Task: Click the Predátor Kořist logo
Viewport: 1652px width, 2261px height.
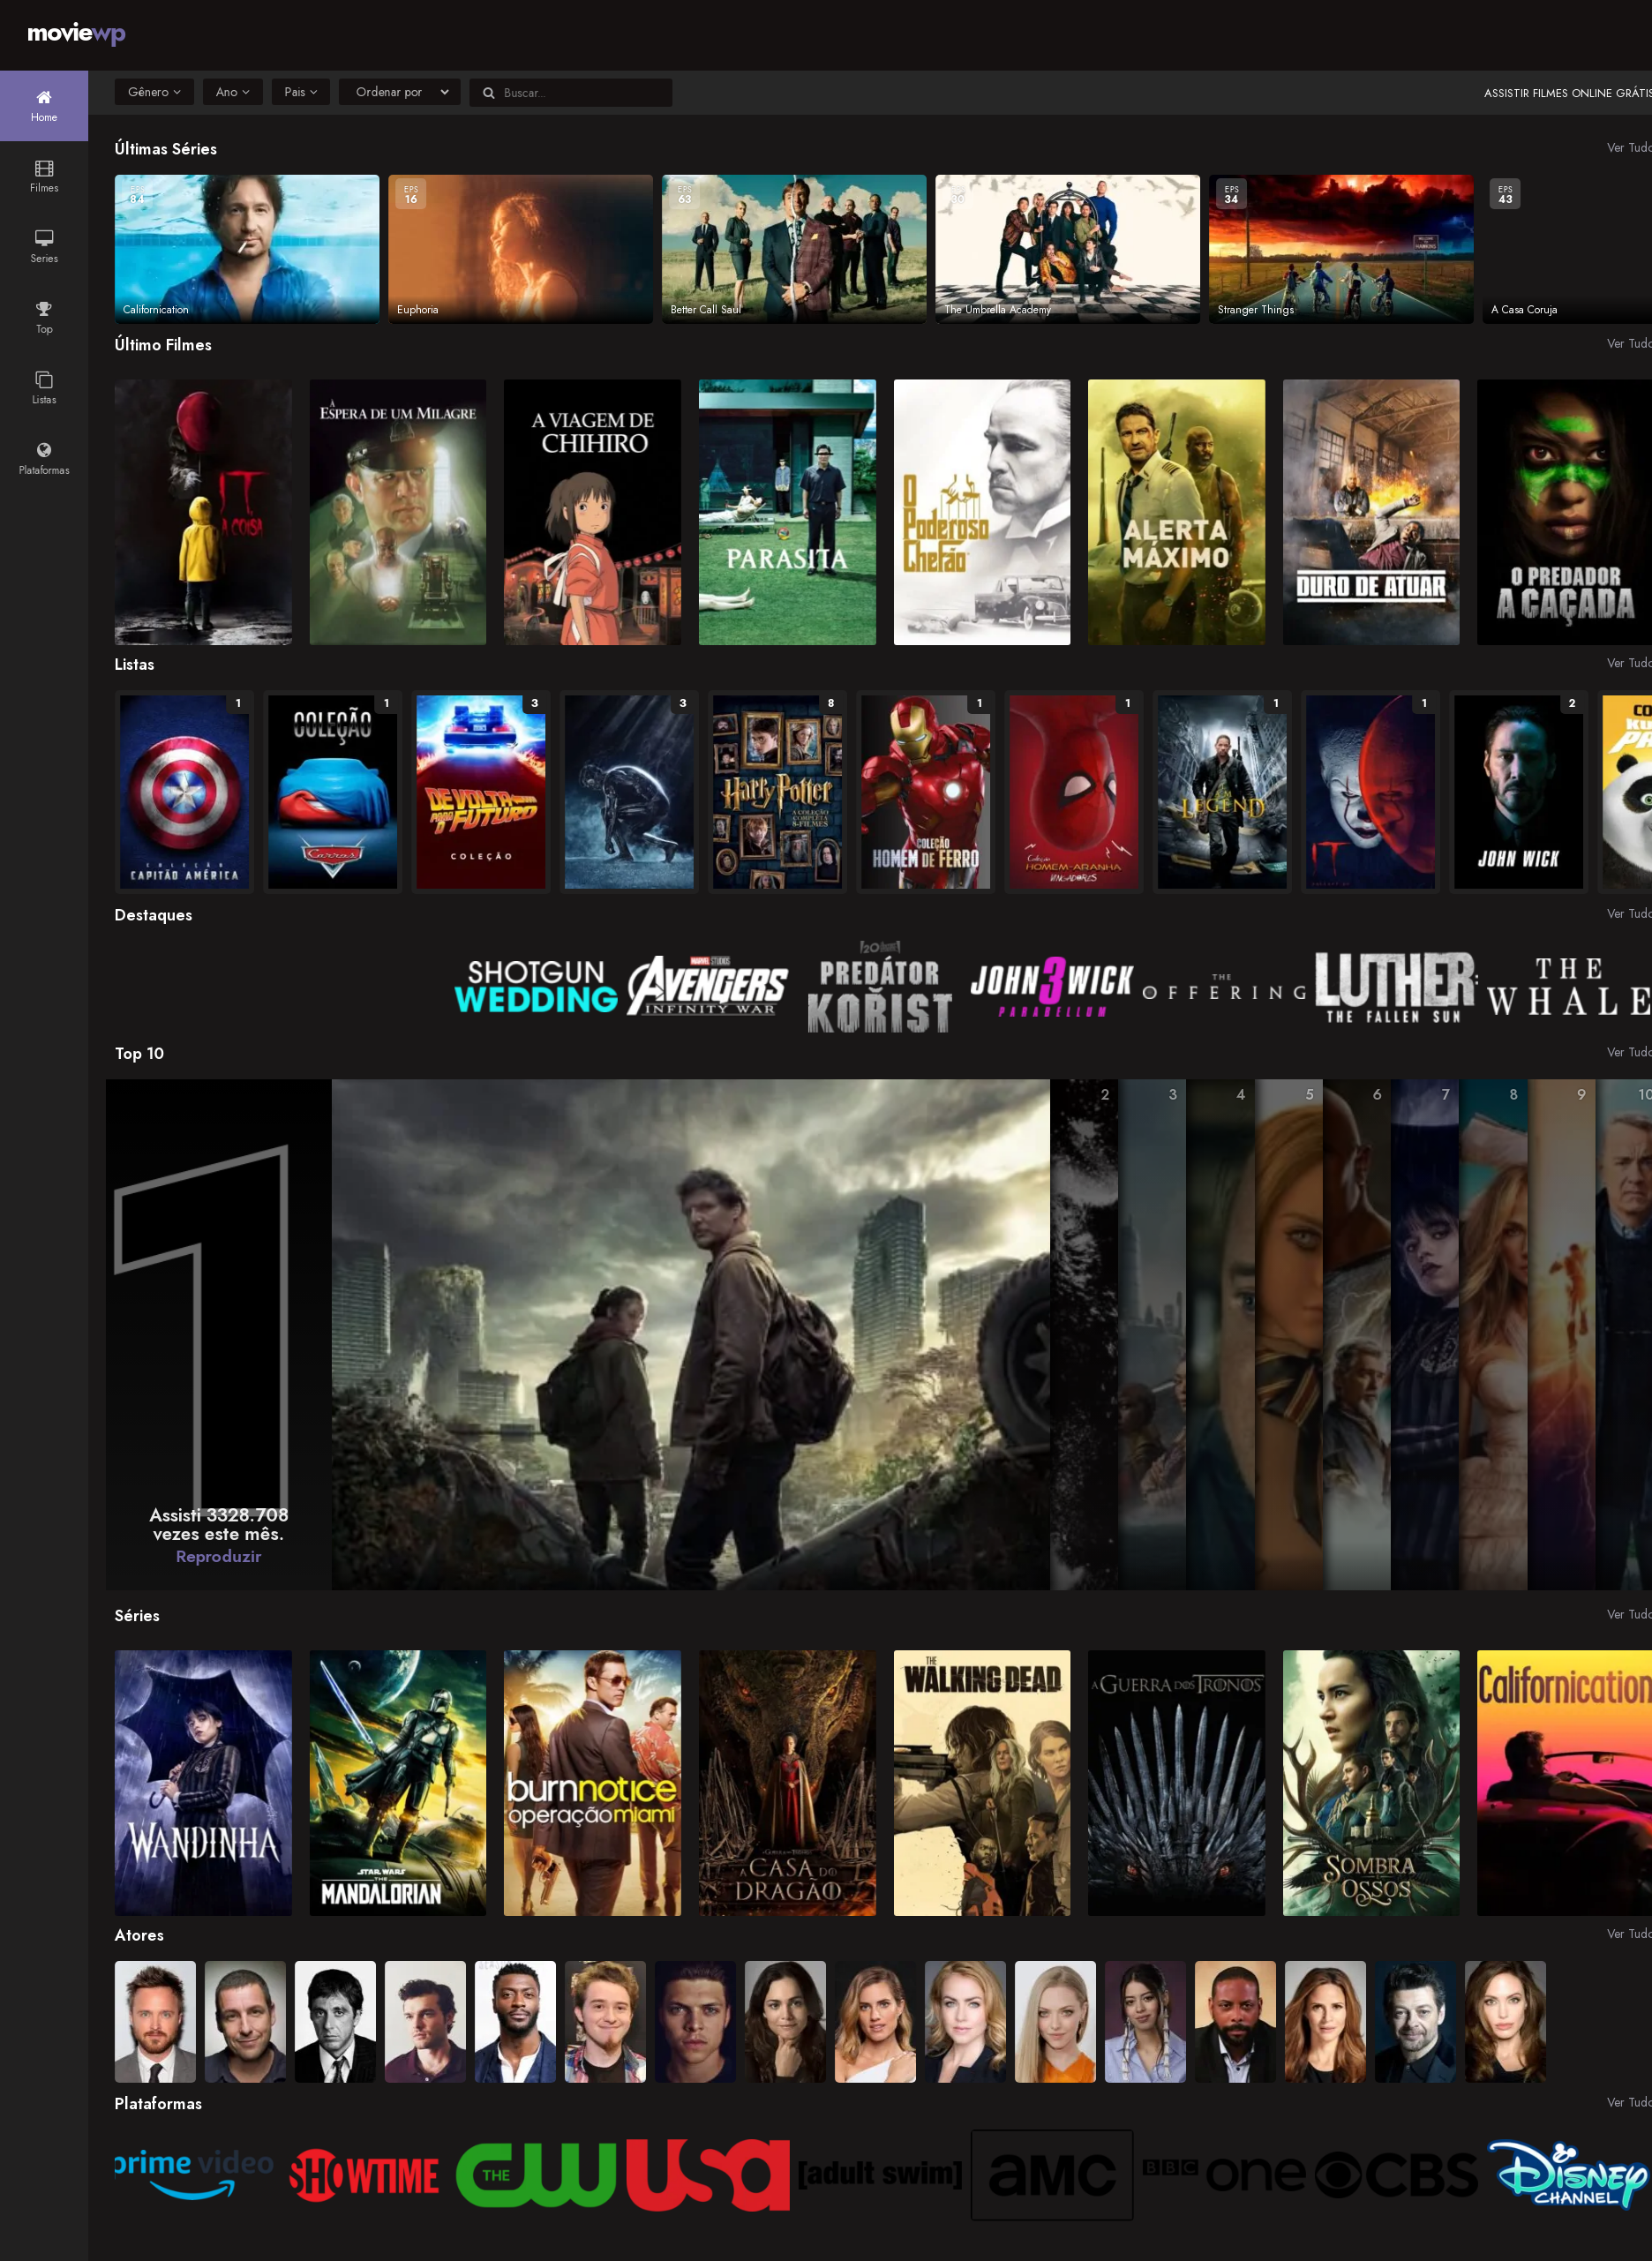Action: pos(880,986)
